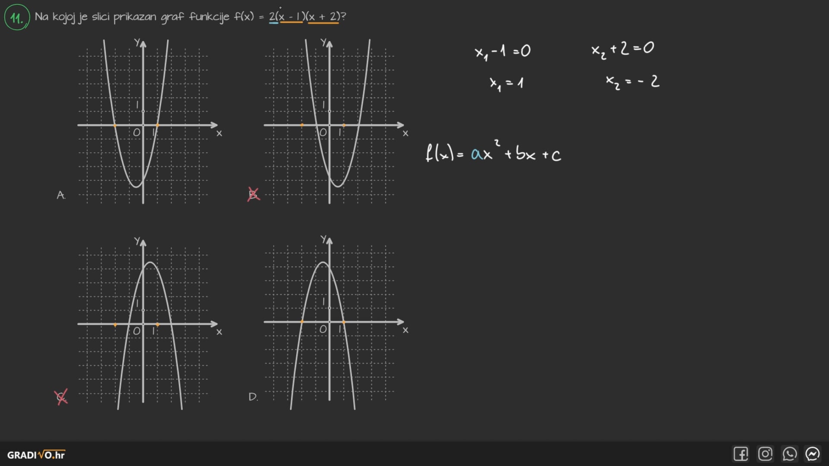Select answer option D label
This screenshot has width=829, height=466.
click(x=253, y=397)
